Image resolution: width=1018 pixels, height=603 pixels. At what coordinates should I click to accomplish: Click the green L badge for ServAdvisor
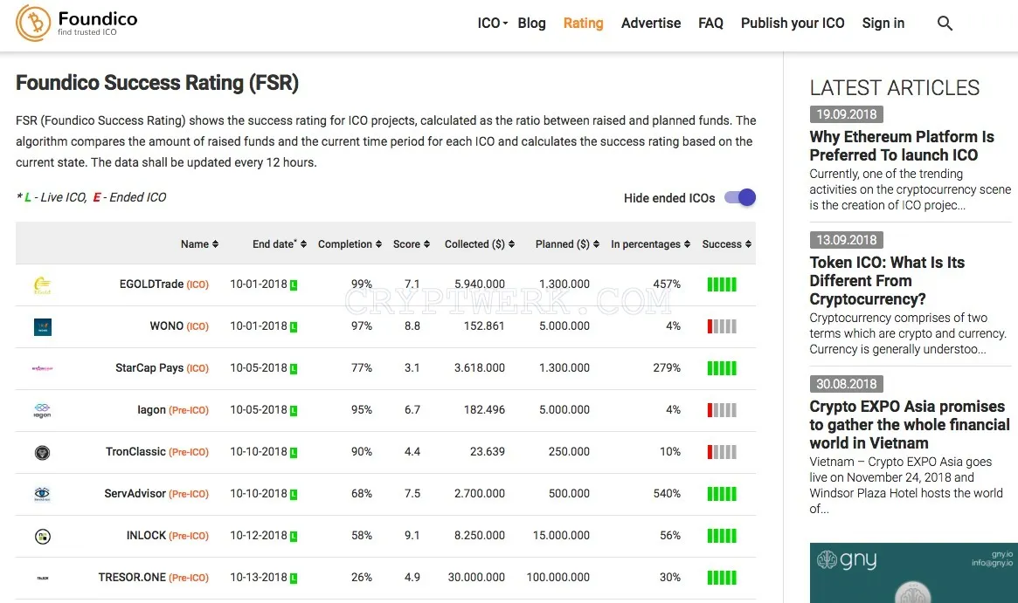pos(294,495)
